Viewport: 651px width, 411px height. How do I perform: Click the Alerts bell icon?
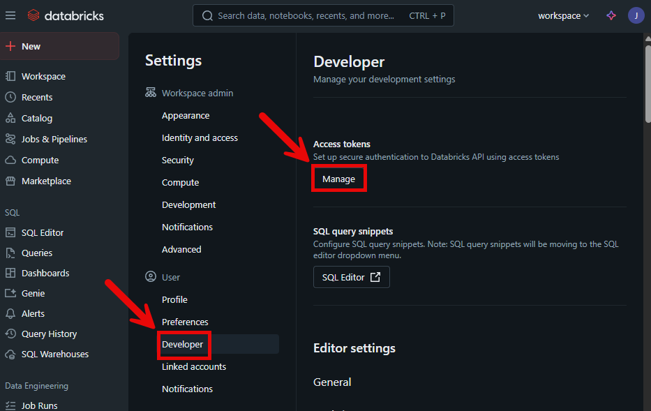tap(10, 313)
